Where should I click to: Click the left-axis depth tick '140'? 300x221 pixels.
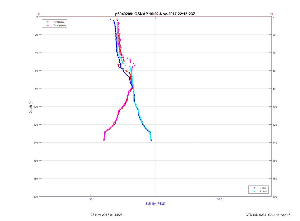36,143
